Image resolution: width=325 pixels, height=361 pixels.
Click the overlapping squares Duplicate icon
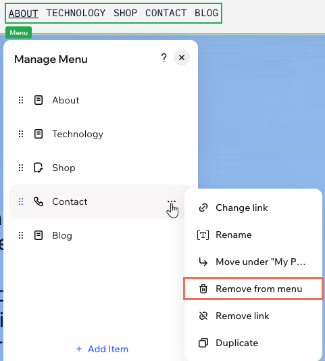(x=203, y=343)
